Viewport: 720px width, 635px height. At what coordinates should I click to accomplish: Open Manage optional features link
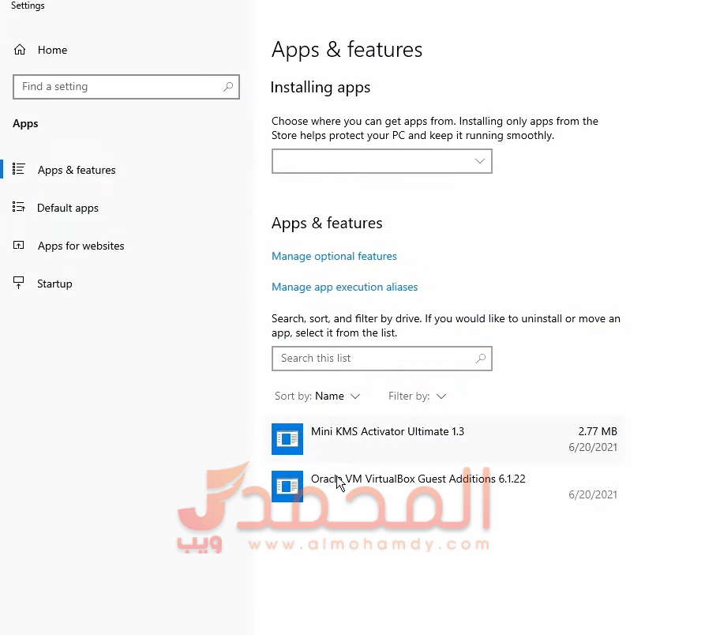(334, 256)
